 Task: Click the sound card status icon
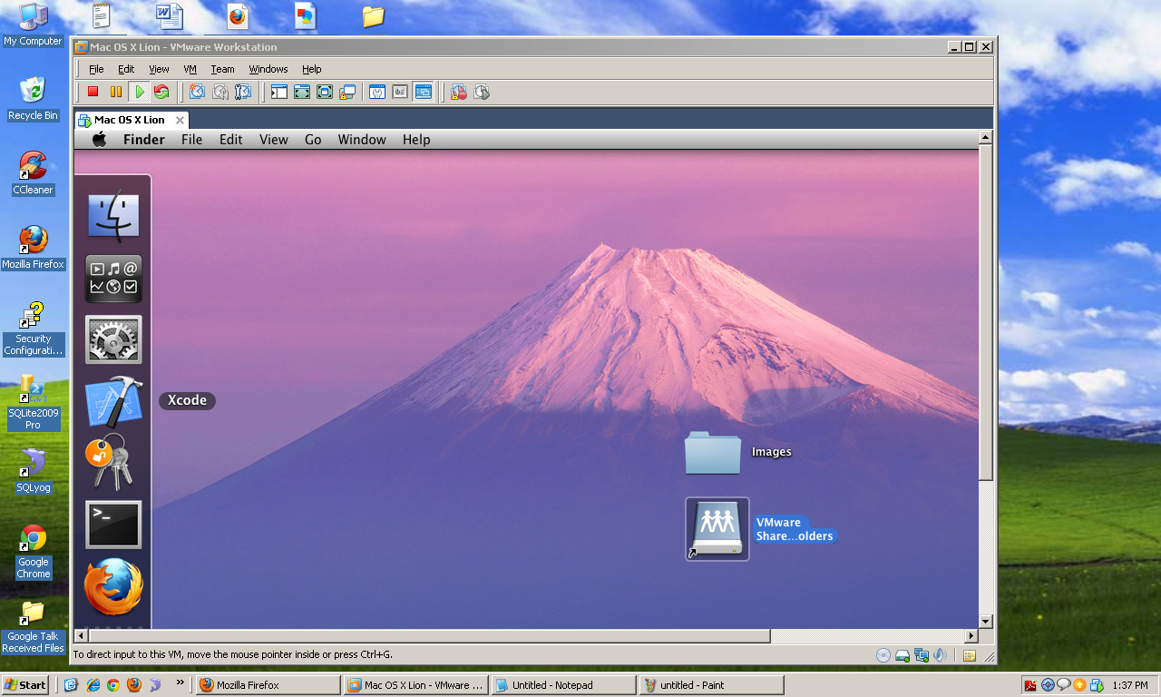940,655
